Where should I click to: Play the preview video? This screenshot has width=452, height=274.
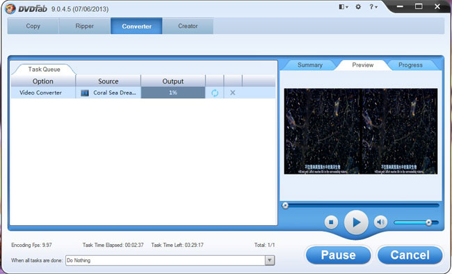click(x=356, y=223)
